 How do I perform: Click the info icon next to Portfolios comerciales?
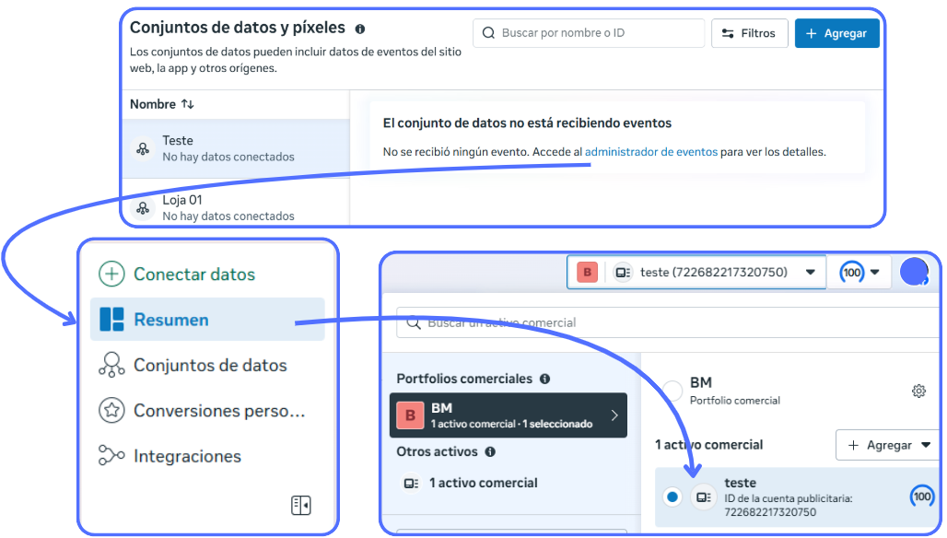(x=544, y=379)
